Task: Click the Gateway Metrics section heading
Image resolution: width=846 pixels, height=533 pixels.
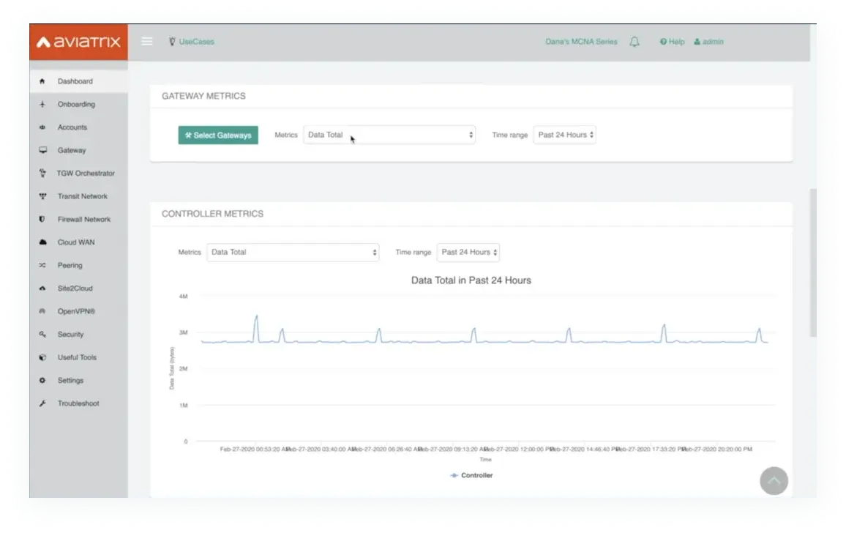Action: (203, 96)
